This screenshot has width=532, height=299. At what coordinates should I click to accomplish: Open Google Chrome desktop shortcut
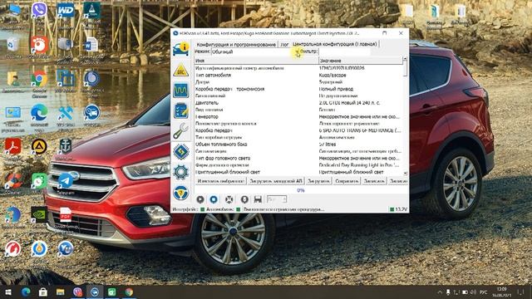[x=39, y=80]
